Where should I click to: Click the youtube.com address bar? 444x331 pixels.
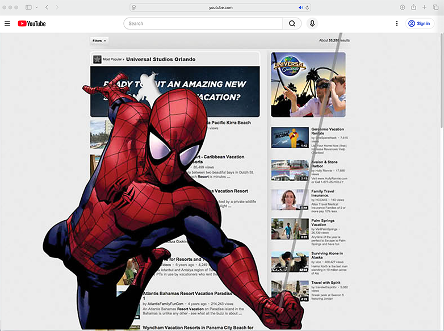[x=220, y=7]
